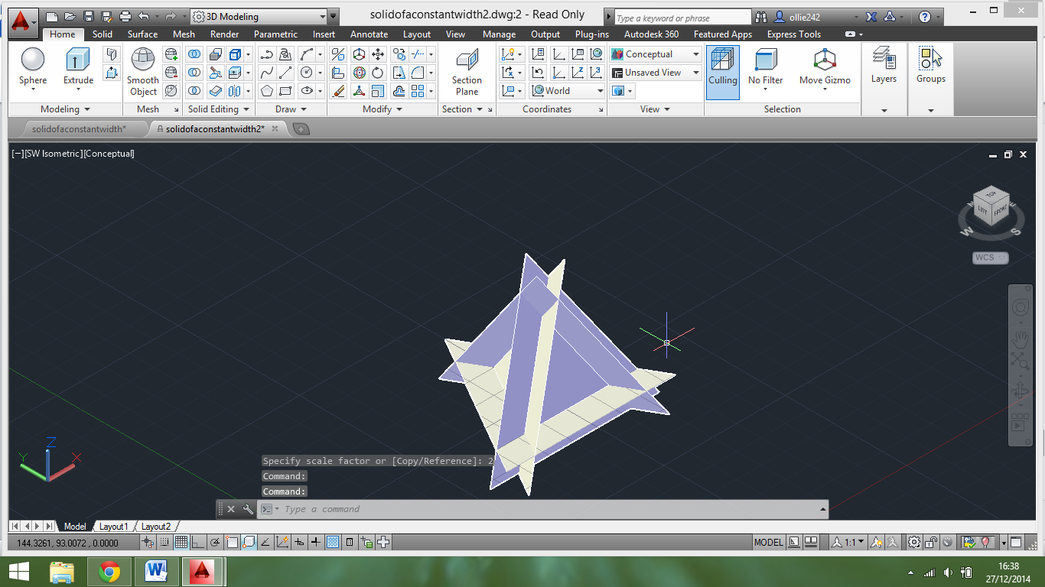The width and height of the screenshot is (1045, 587).
Task: Open the World UCS dropdown
Action: coord(567,91)
